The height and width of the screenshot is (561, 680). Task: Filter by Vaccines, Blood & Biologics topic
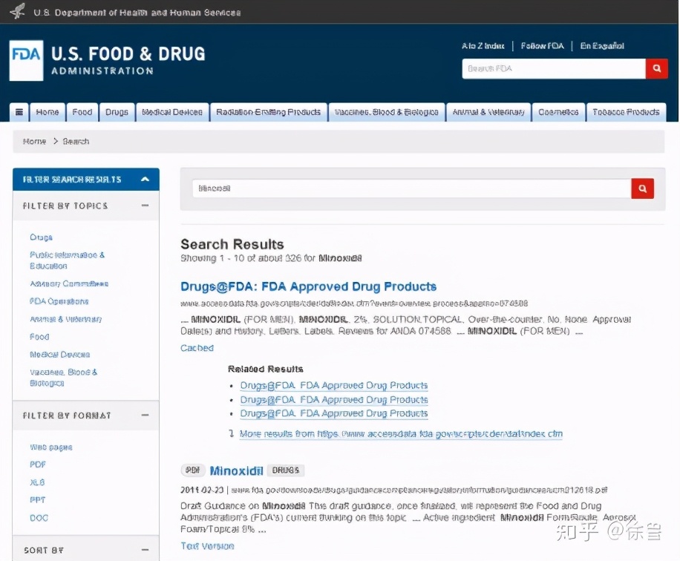pos(63,377)
